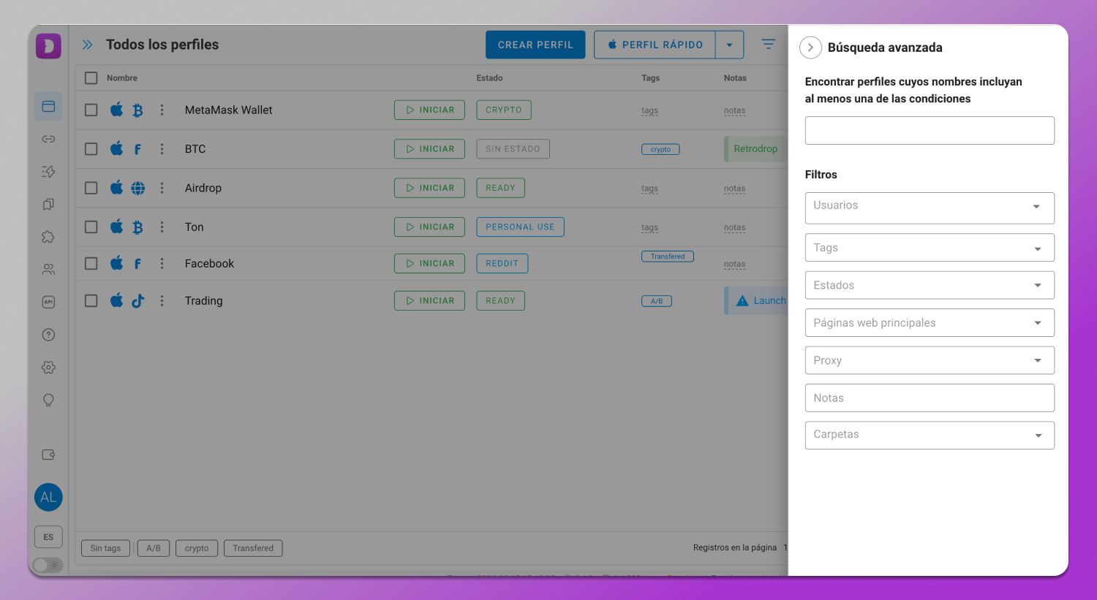This screenshot has width=1097, height=600.
Task: Click the Crear Perfil button
Action: (x=535, y=45)
